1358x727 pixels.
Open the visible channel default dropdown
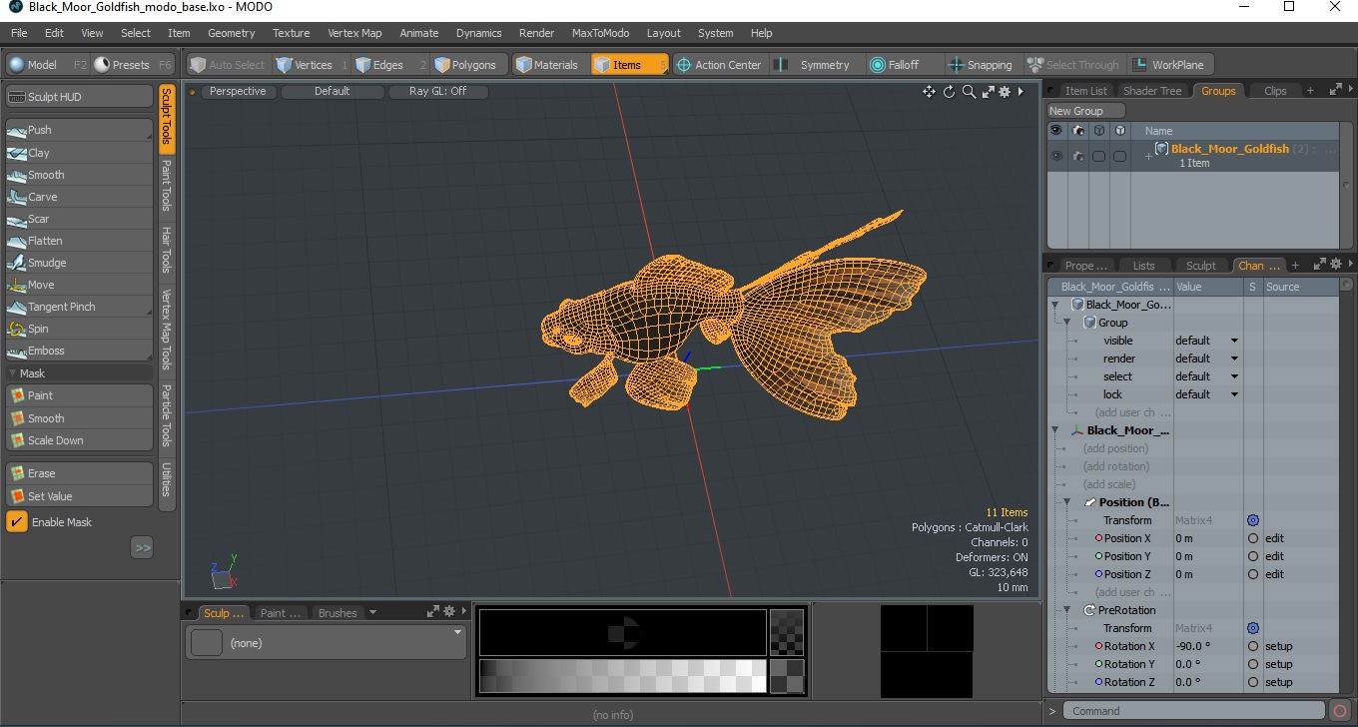tap(1207, 341)
